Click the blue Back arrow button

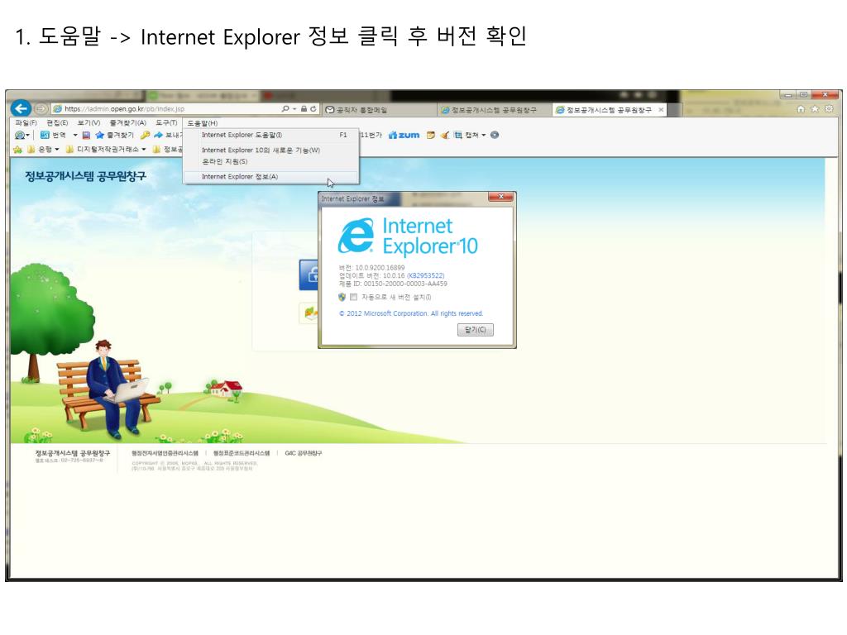tap(21, 108)
